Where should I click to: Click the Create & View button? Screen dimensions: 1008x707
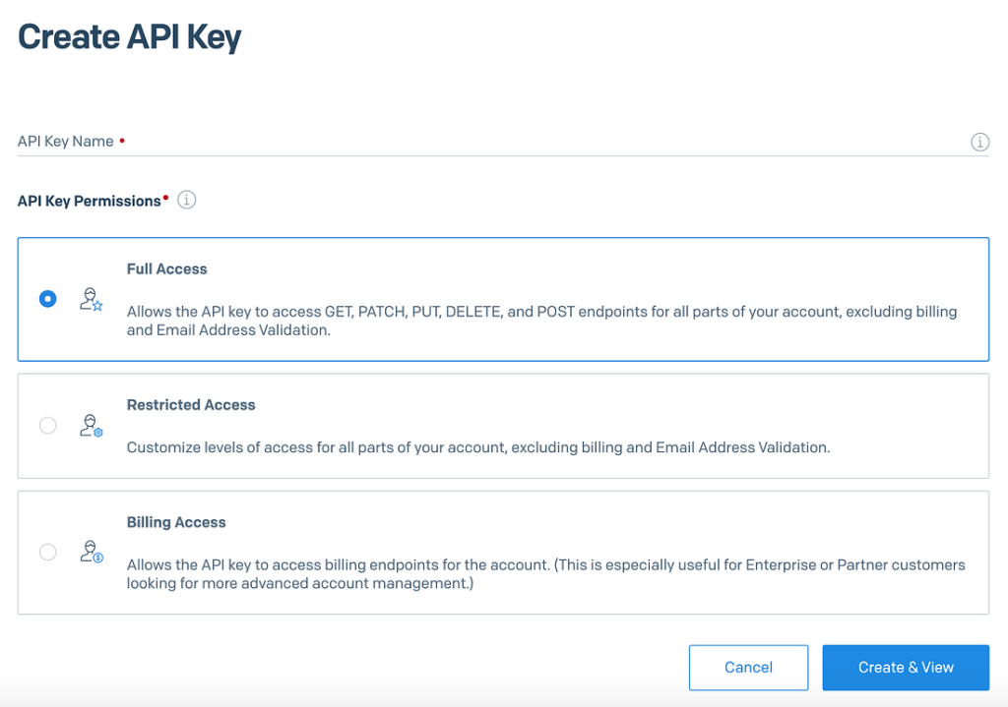pos(906,668)
